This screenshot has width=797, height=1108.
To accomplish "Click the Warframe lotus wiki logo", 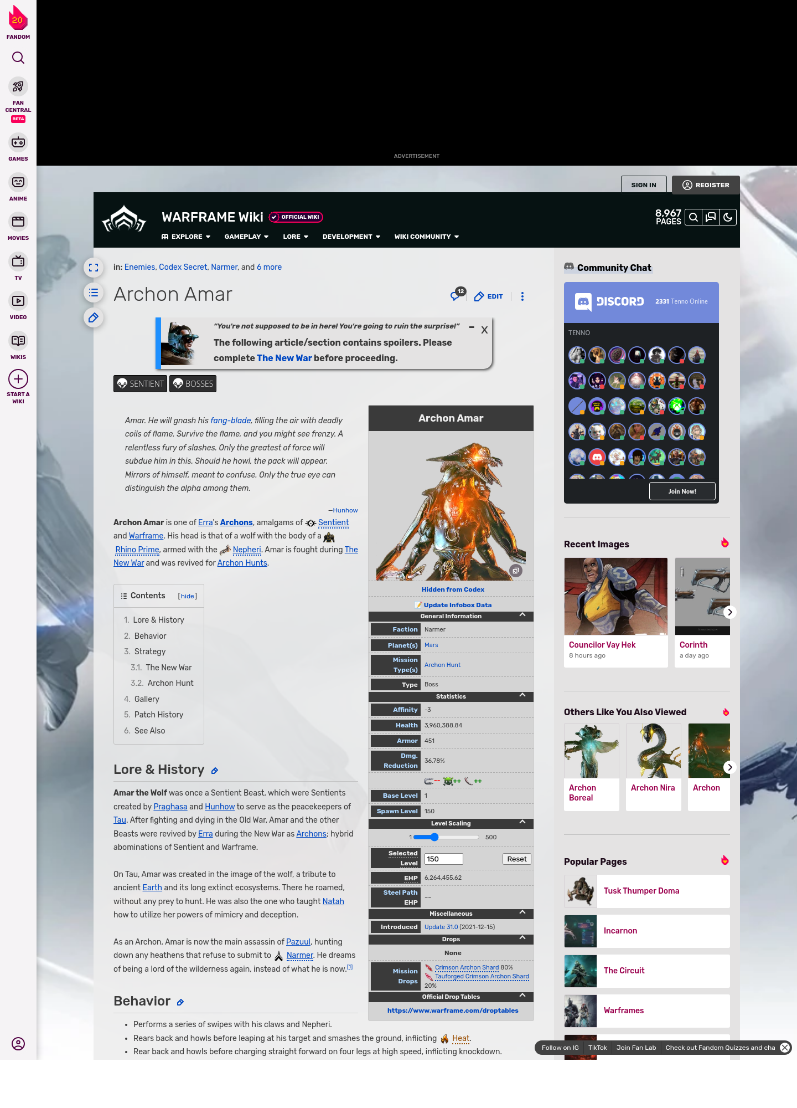I will pyautogui.click(x=124, y=219).
